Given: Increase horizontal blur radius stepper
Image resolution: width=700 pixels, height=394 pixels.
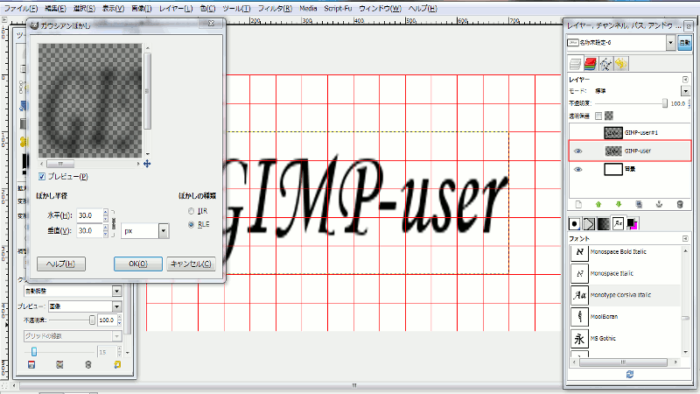Looking at the screenshot, I should click(105, 212).
